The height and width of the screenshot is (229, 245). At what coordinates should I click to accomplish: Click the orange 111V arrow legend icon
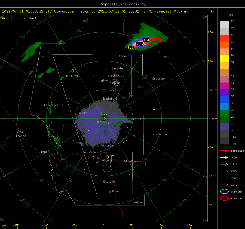224,164
